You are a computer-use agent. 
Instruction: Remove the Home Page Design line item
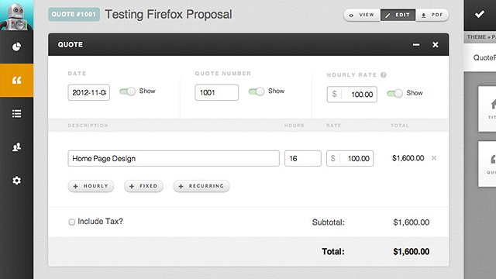434,158
